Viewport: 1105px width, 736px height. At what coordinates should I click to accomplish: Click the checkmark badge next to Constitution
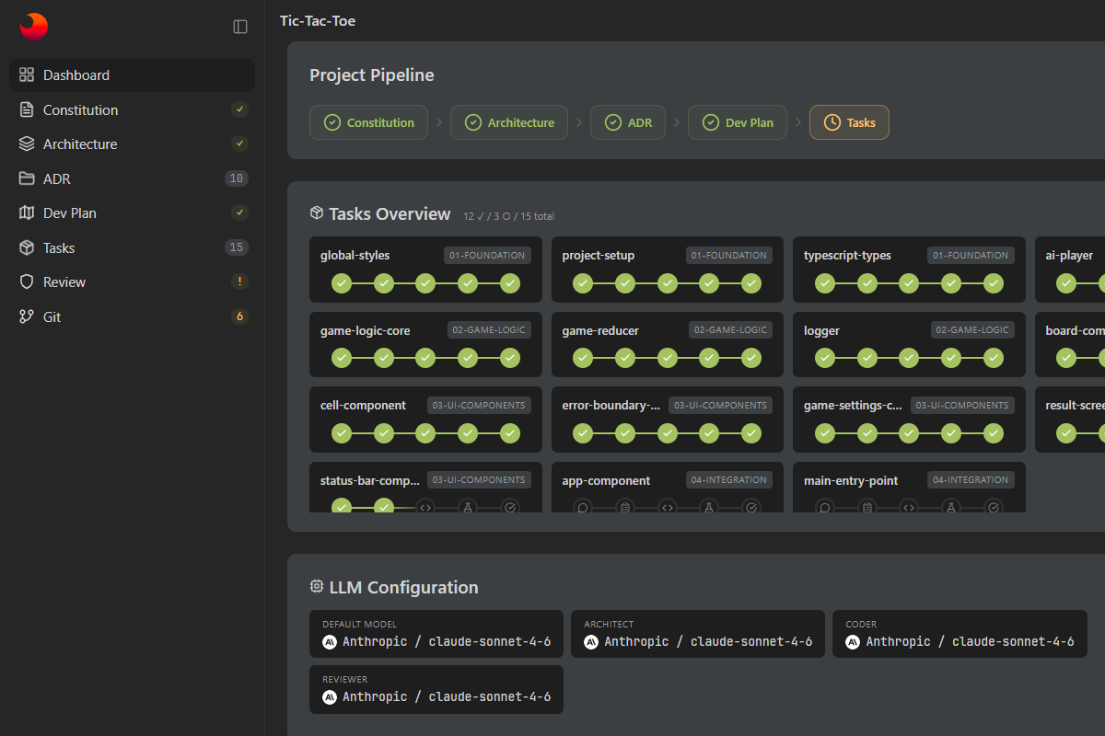click(x=239, y=109)
